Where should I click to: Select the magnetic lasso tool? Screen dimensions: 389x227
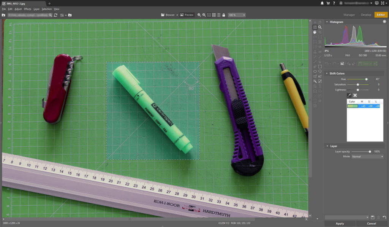click(x=320, y=76)
